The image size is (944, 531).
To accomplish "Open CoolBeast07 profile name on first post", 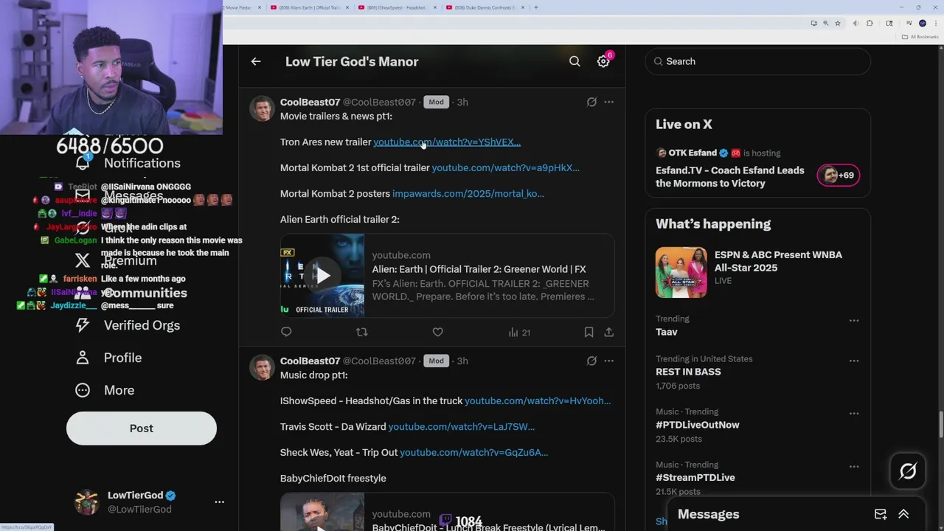I will 310,102.
